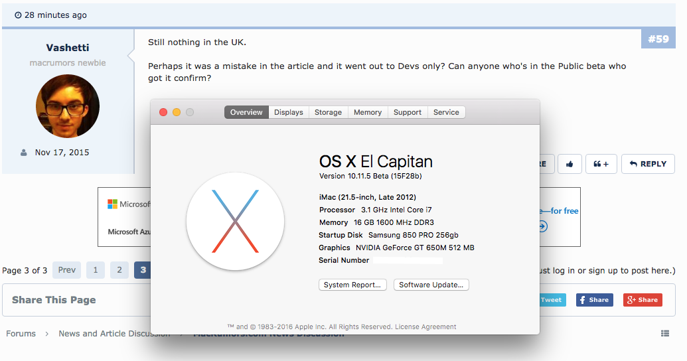Click the 28 minutes ago timestamp

point(56,15)
